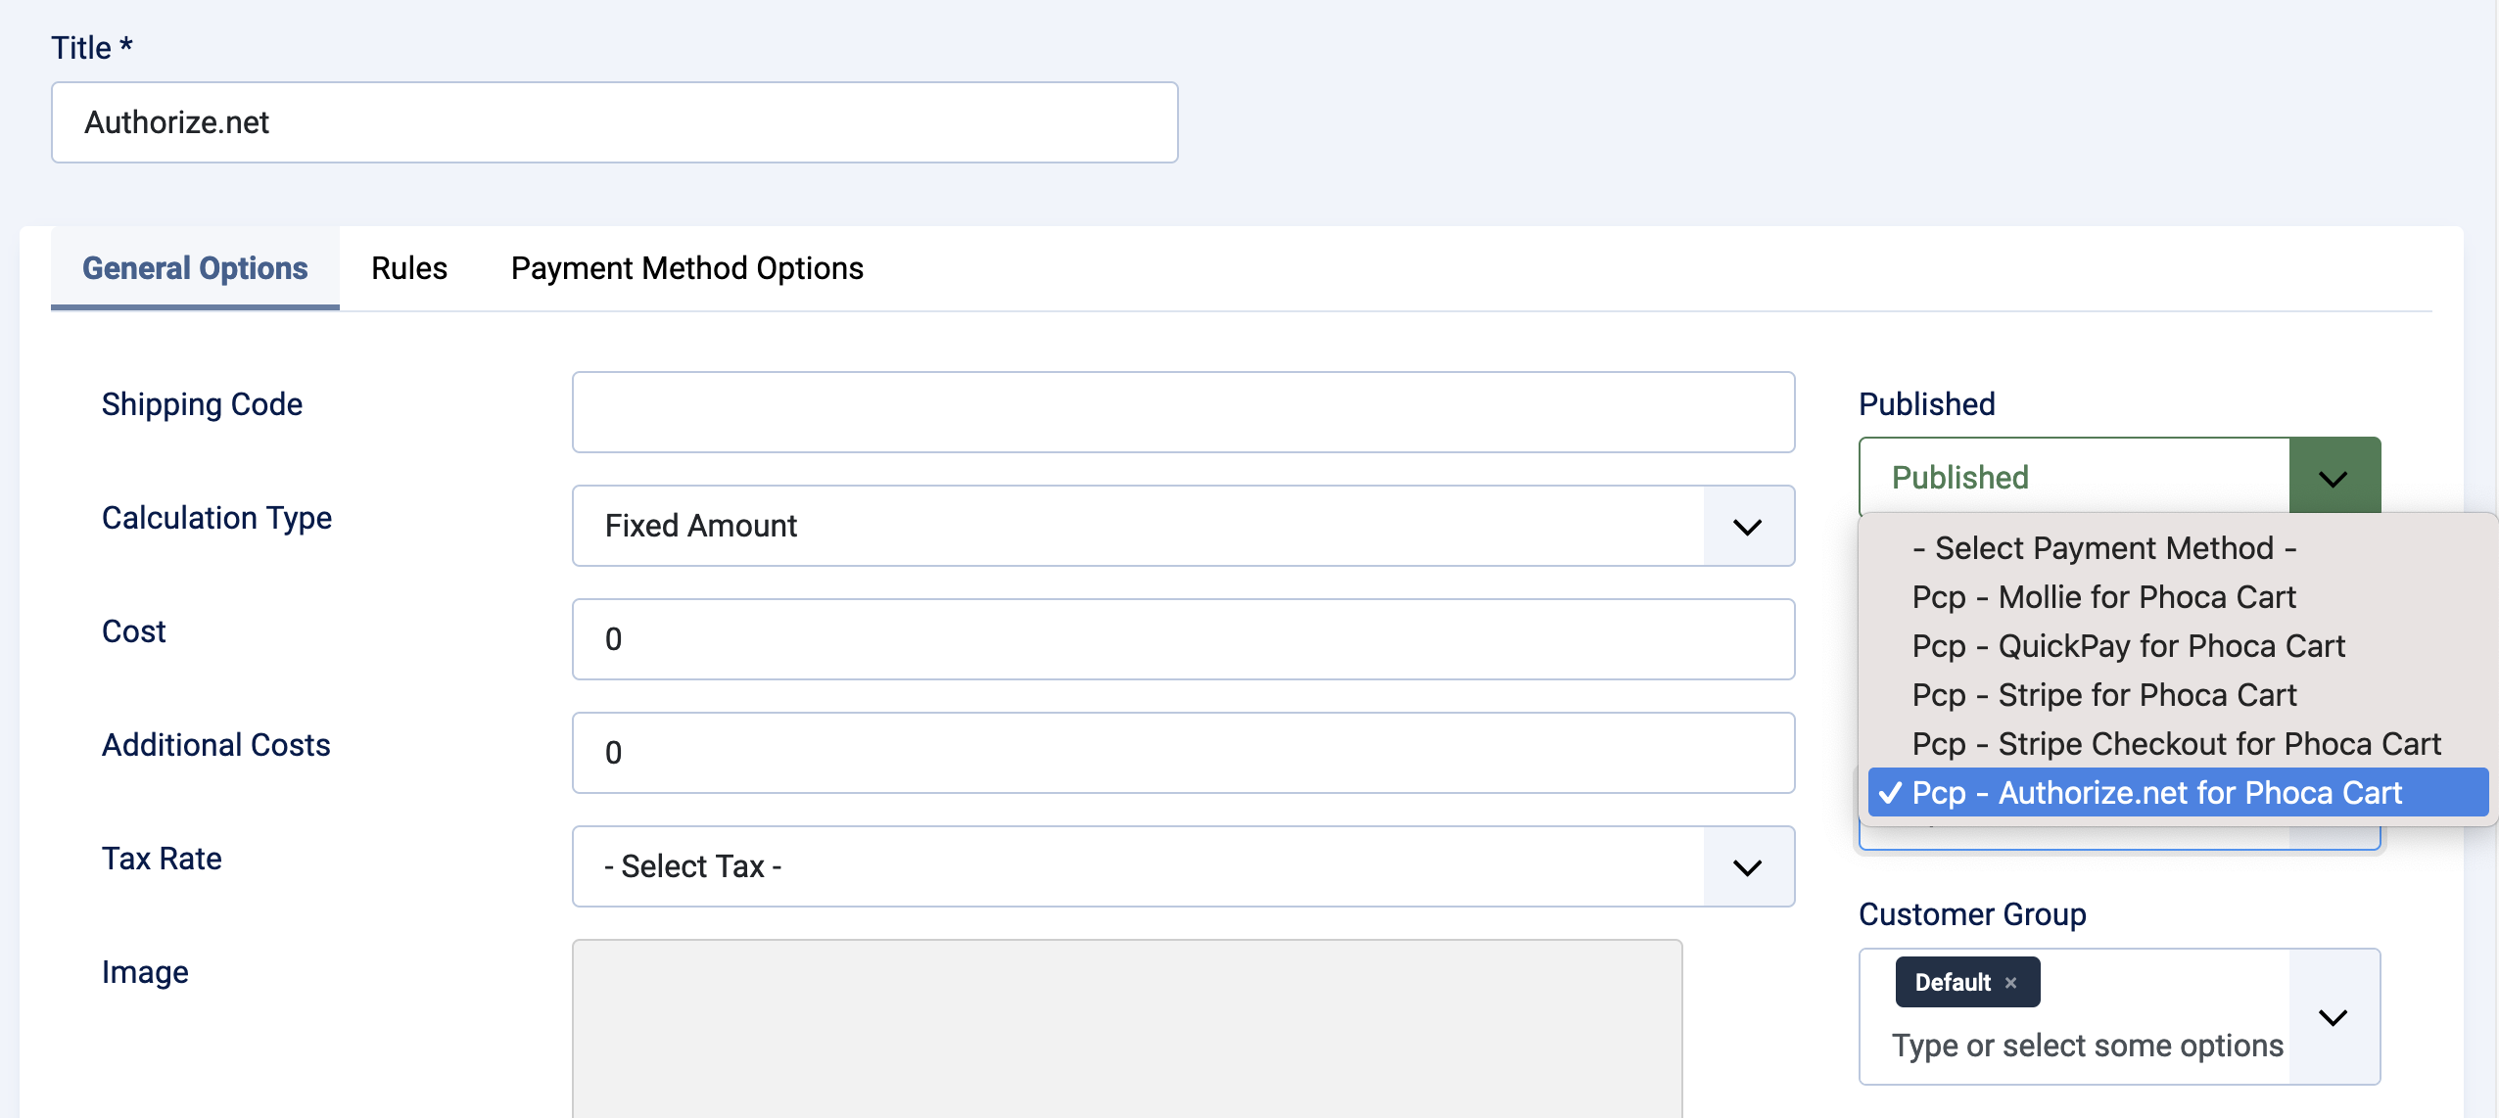This screenshot has height=1118, width=2499.
Task: Open the Tax Rate dropdown
Action: (x=1748, y=865)
